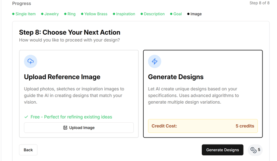
Task: Click the 'Progress' label
Action: point(22,4)
